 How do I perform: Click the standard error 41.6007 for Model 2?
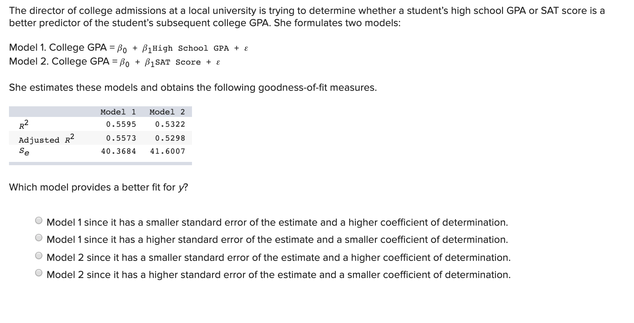167,151
